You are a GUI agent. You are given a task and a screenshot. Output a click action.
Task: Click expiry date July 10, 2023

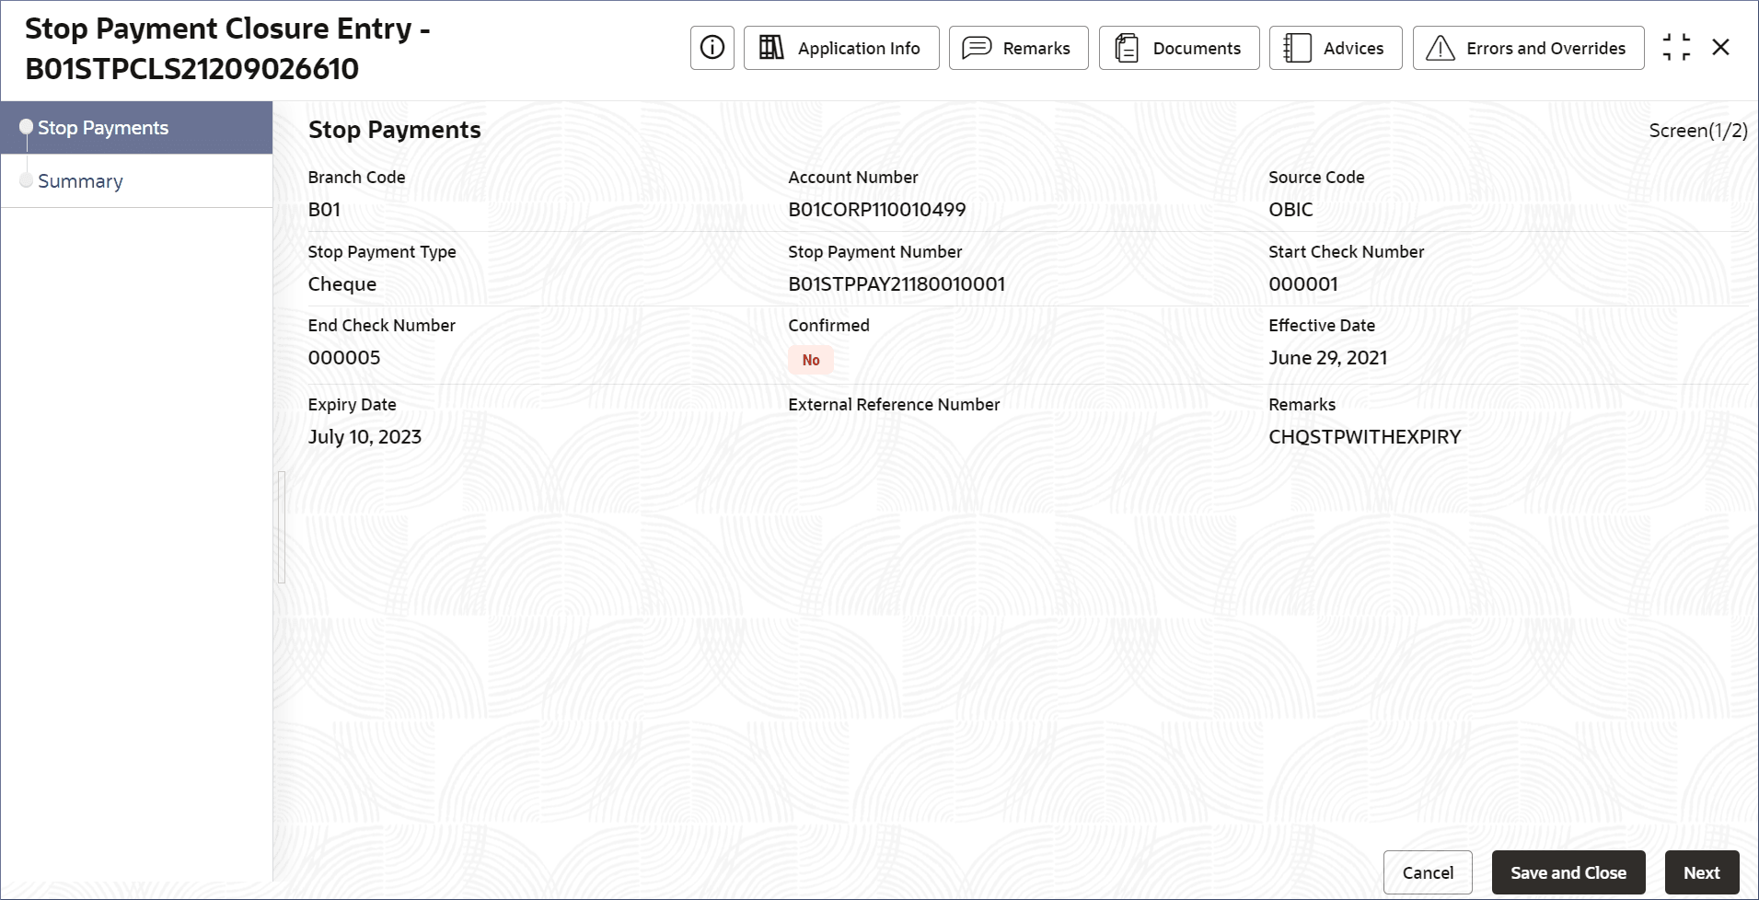[x=365, y=437]
